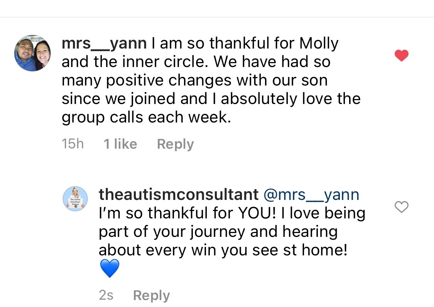Screen dimensions: 434x307
Task: Like theautismconsultant's reply with the heart outline
Action: click(x=402, y=207)
